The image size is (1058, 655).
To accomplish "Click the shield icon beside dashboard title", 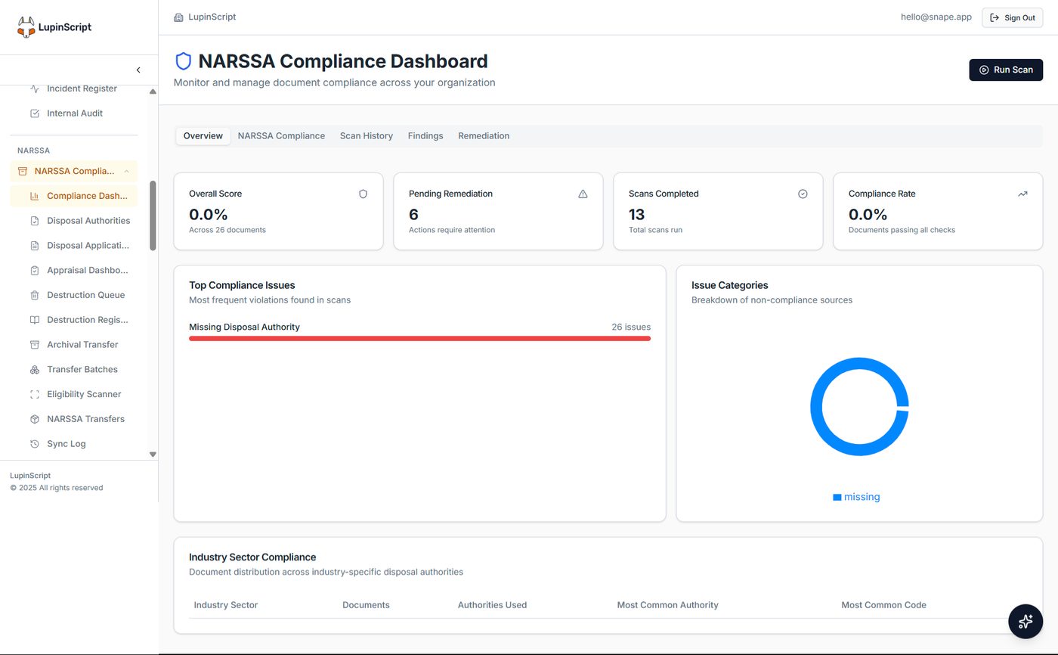I will pos(183,61).
